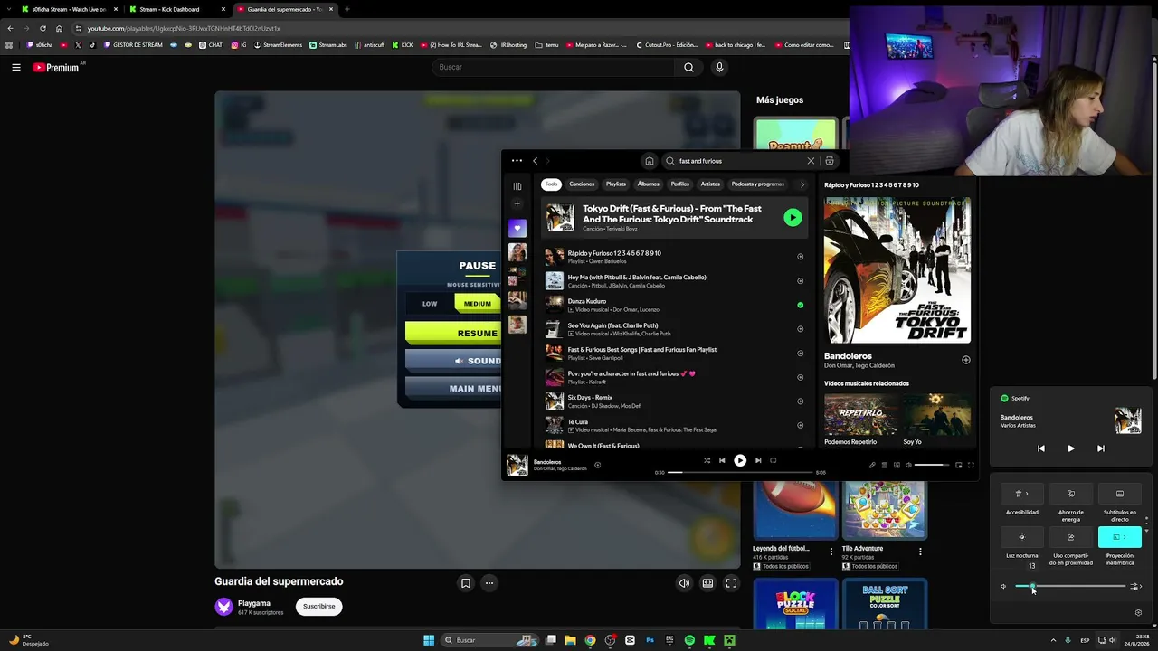The image size is (1158, 651).
Task: Click Spotify's main play/pause button
Action: 740,460
